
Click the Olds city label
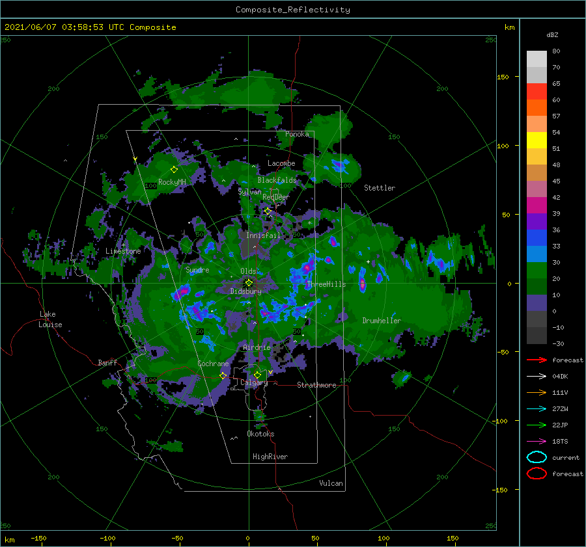pyautogui.click(x=248, y=271)
